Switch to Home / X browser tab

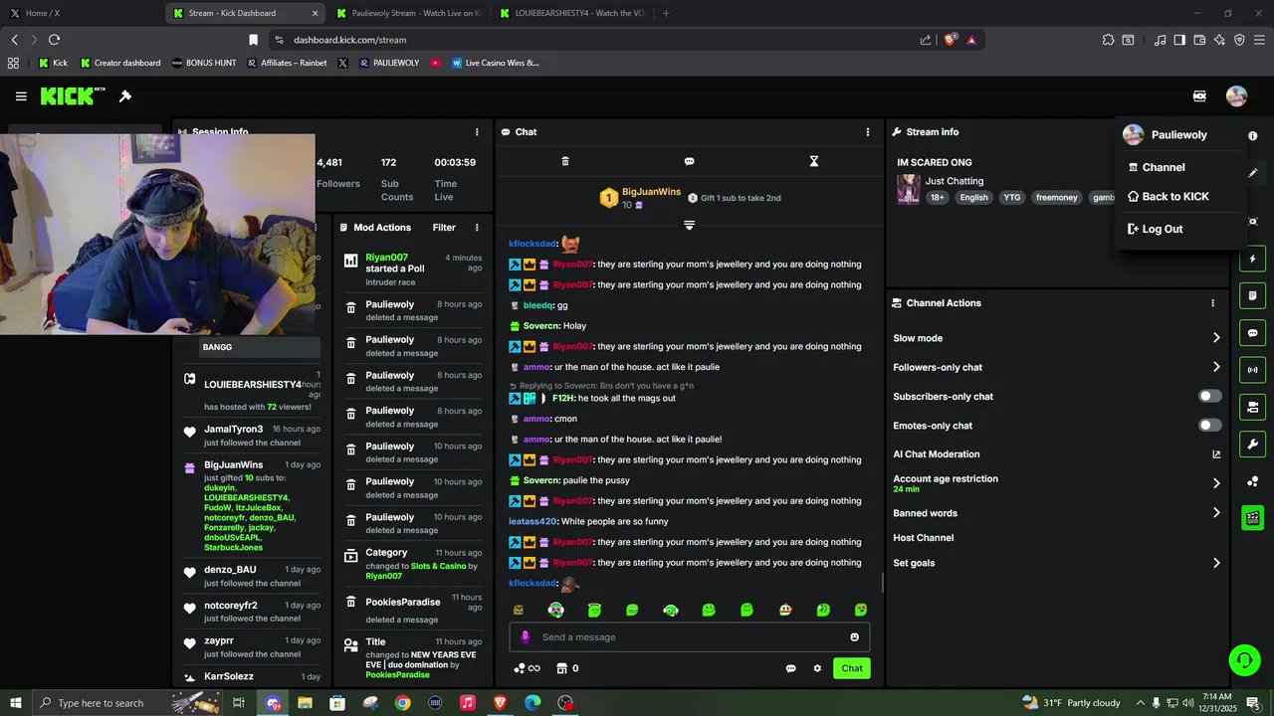(x=82, y=13)
